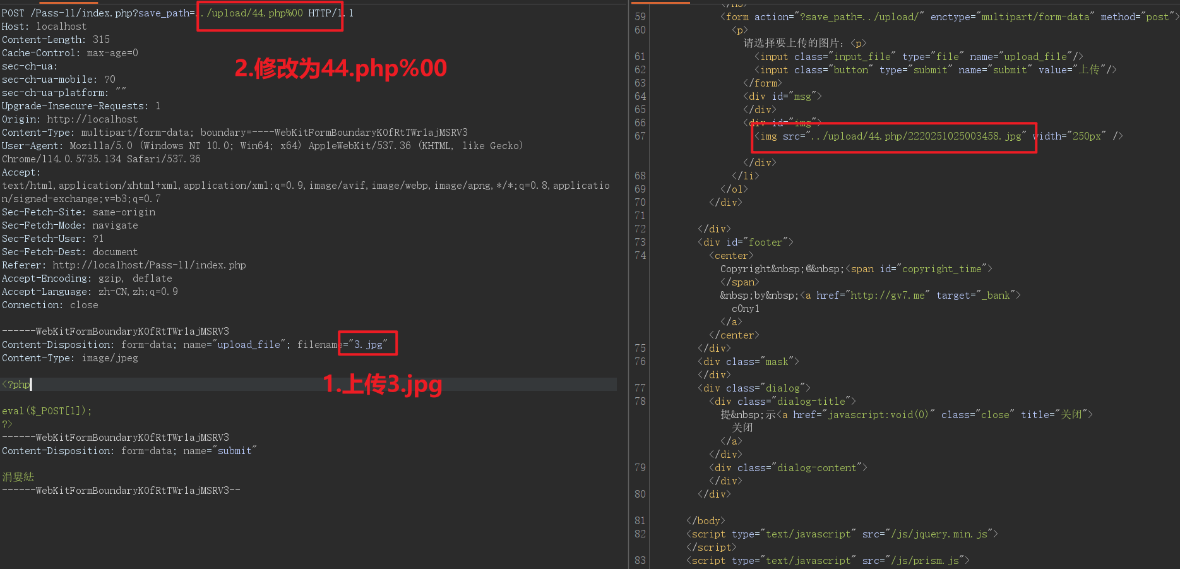Select the '<div id="msg">' line

click(x=783, y=96)
